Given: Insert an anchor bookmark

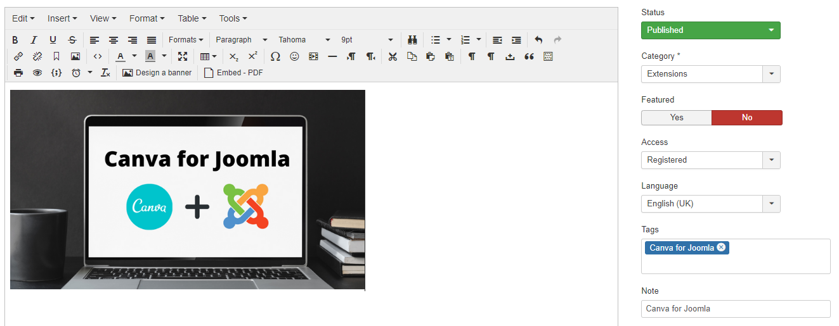Looking at the screenshot, I should tap(56, 56).
